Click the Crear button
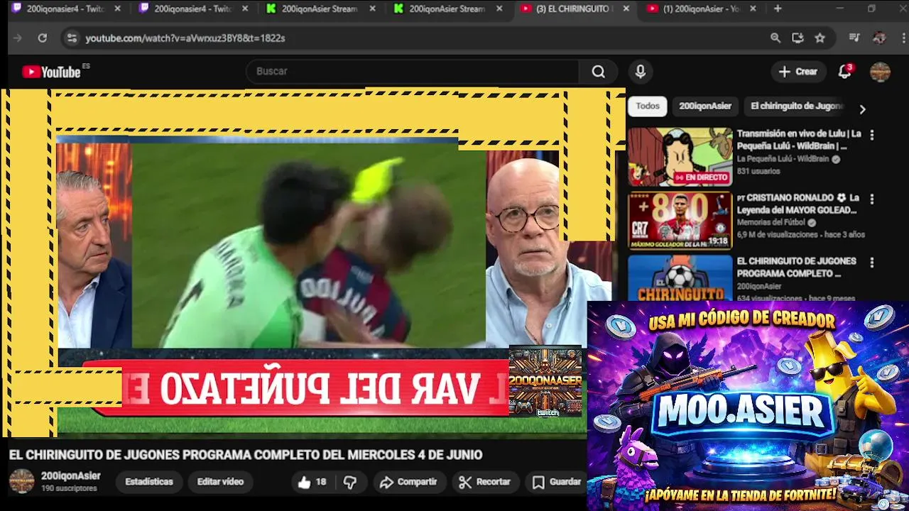909x511 pixels. coord(798,72)
